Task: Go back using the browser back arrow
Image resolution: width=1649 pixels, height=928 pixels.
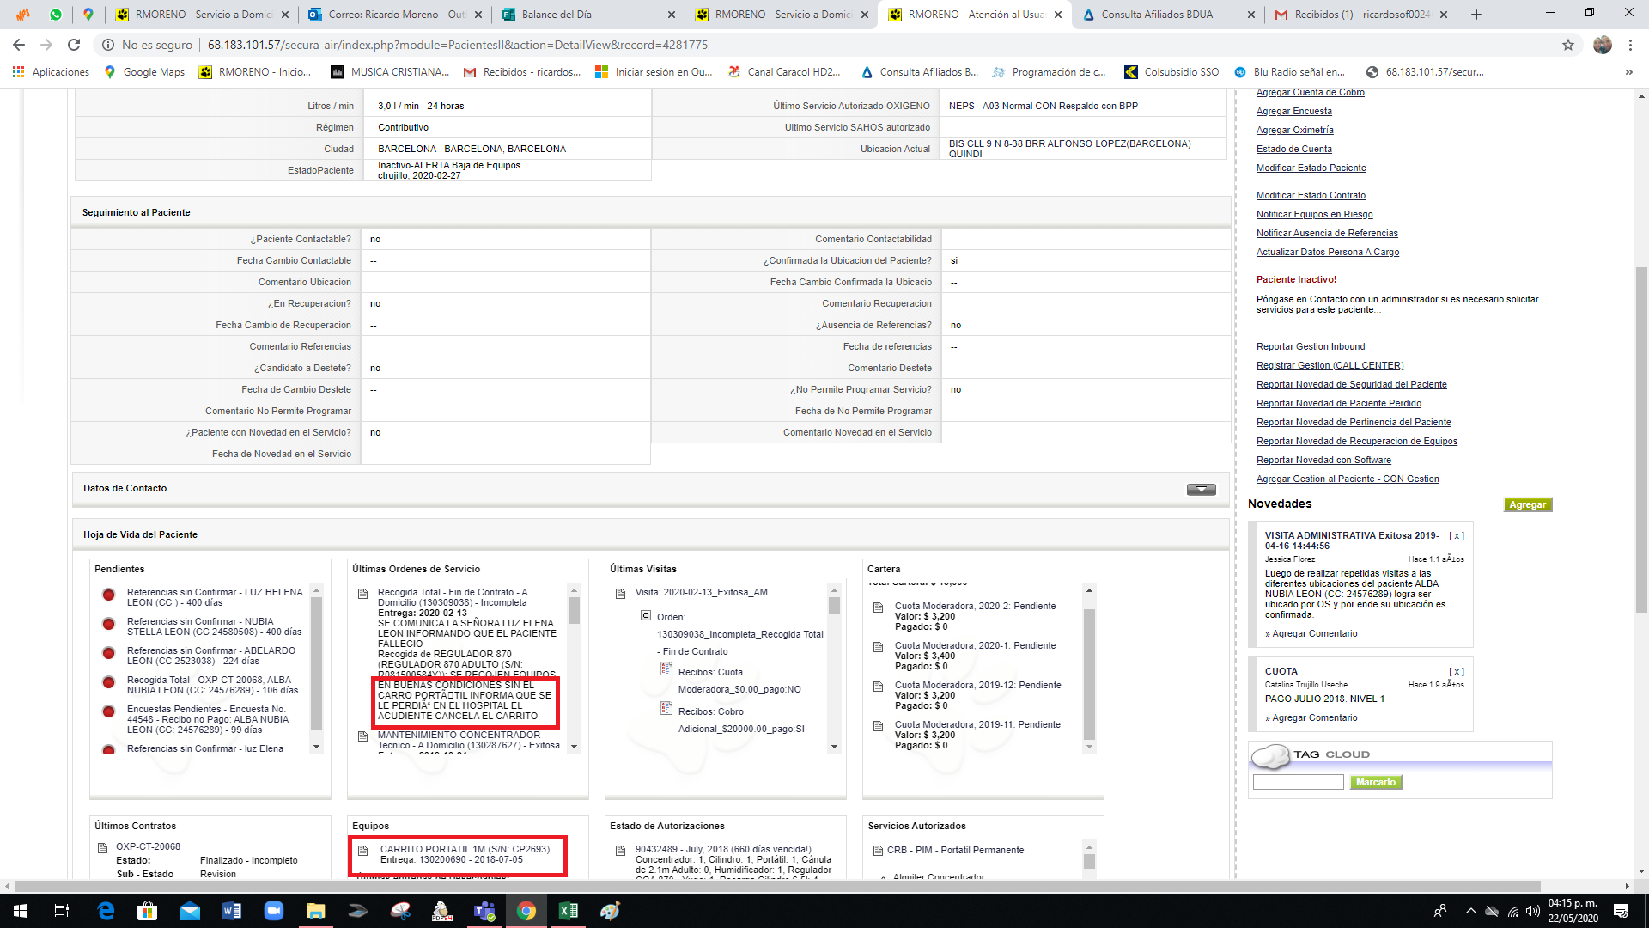Action: click(x=19, y=45)
